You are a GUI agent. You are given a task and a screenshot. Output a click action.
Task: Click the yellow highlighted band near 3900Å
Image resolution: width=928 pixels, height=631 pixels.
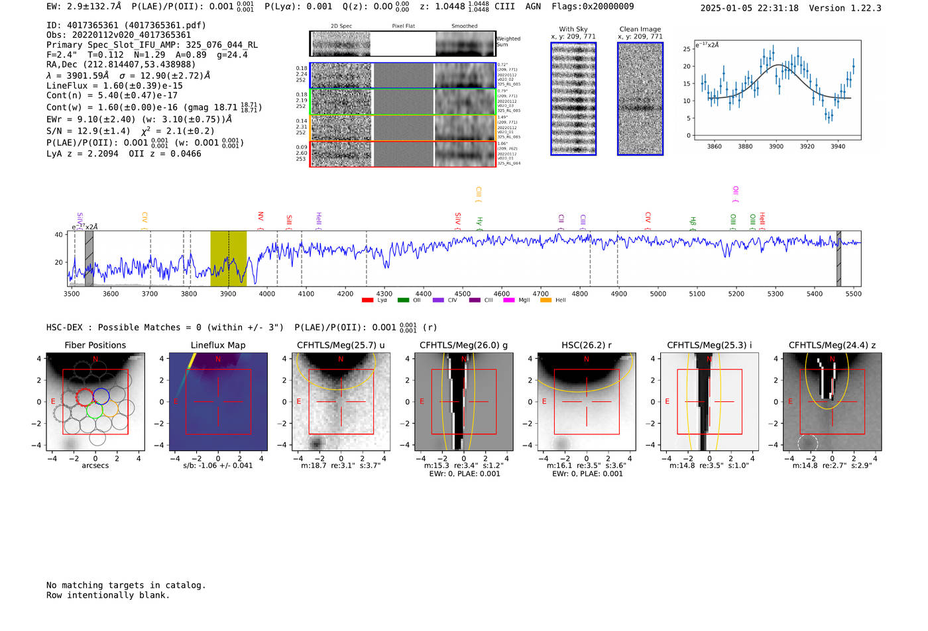[x=229, y=259]
